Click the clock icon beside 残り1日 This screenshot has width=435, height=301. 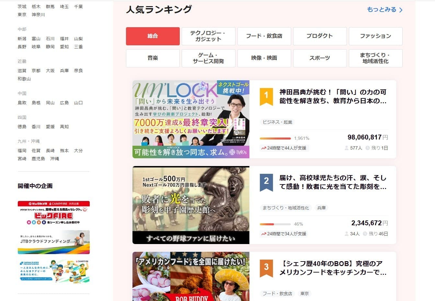point(368,148)
